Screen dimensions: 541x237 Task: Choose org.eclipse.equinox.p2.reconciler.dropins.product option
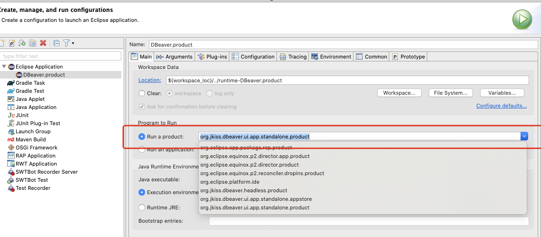pyautogui.click(x=363, y=173)
